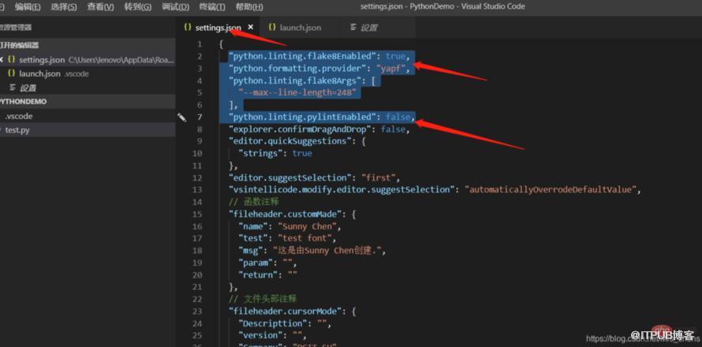Open the 终端(T) menu
Viewport: 702px width, 347px height.
pos(211,7)
